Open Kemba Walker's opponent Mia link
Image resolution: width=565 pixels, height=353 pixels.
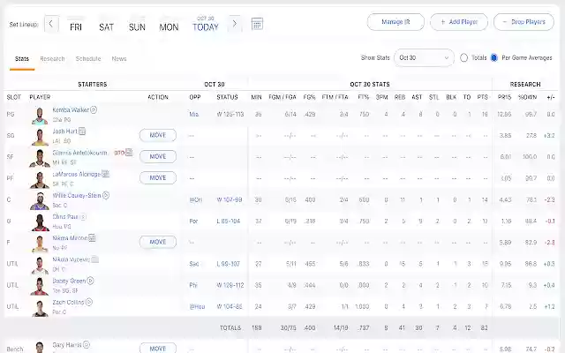[194, 114]
